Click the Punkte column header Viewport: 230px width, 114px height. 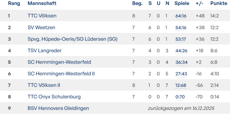219,4
